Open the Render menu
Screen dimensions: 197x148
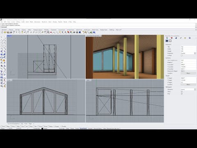(x=60, y=22)
